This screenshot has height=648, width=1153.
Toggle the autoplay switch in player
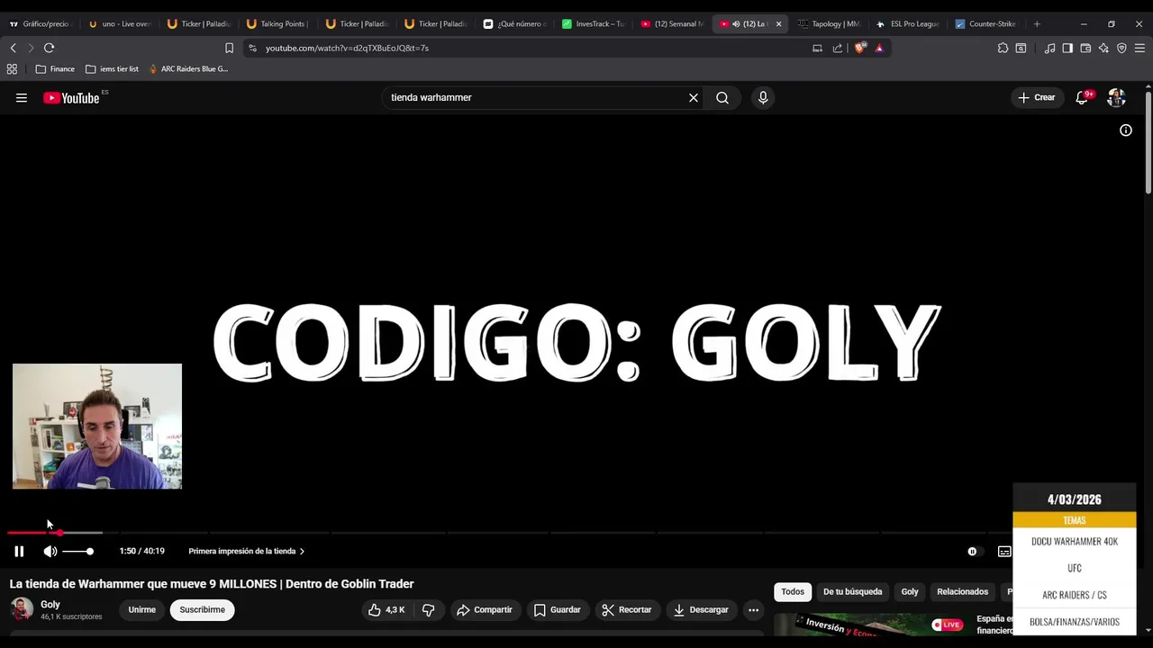pos(975,552)
